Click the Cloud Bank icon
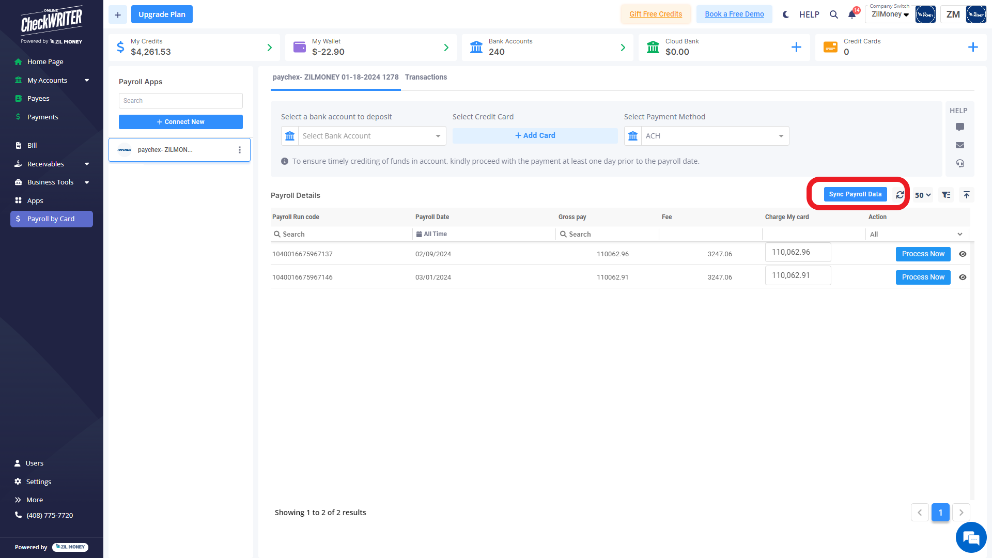The width and height of the screenshot is (992, 558). coord(653,48)
